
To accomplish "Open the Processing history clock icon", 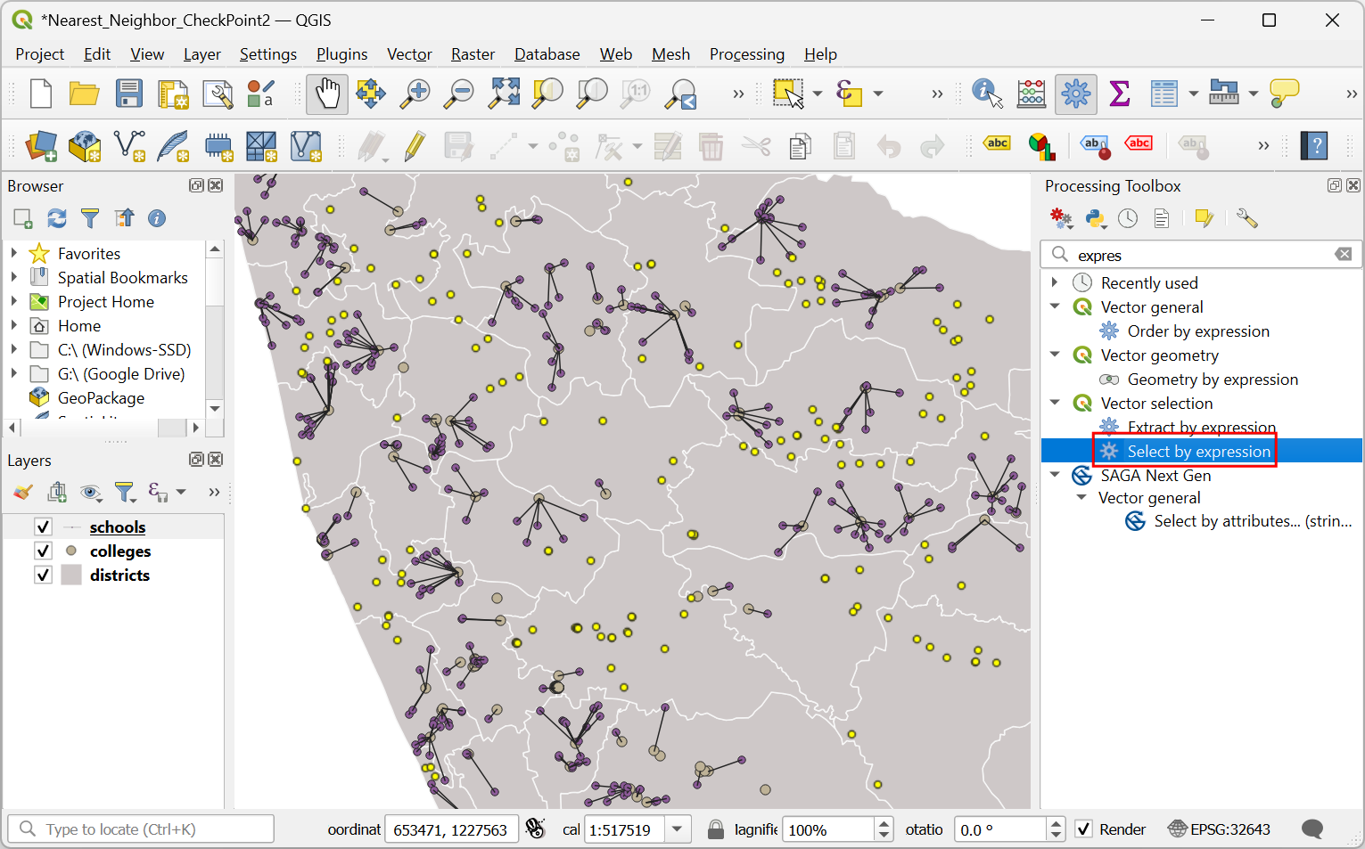I will 1128,218.
